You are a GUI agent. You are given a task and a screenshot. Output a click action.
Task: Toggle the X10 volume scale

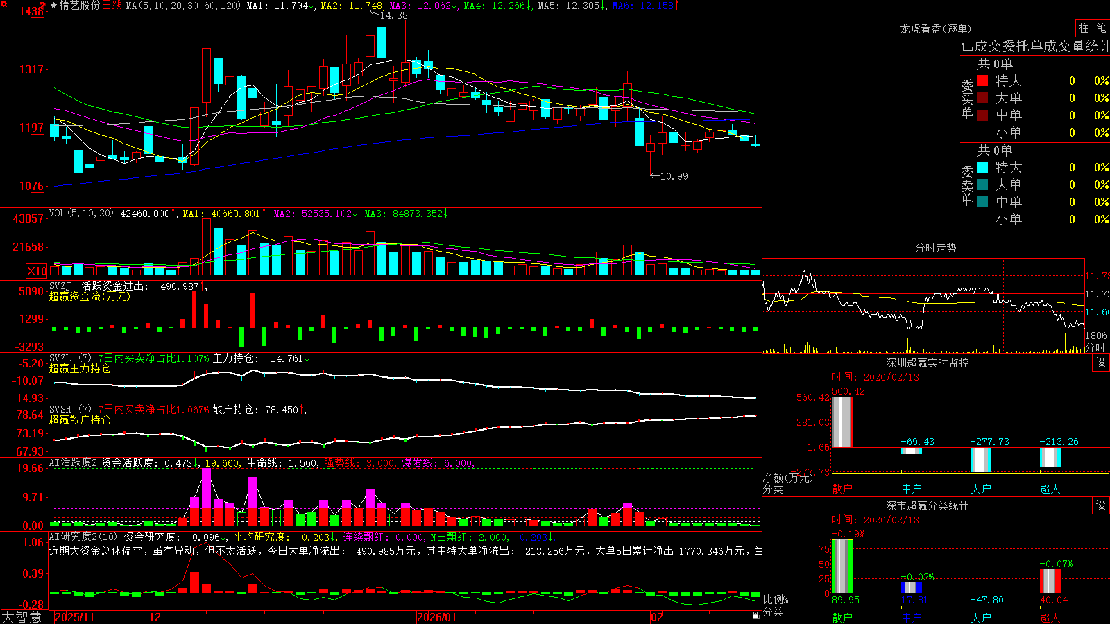click(x=37, y=271)
